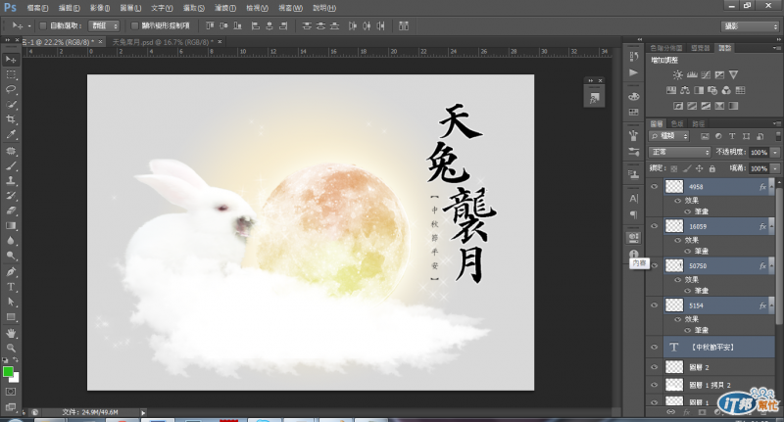Image resolution: width=784 pixels, height=422 pixels.
Task: Toggle effects visibility under layer 4958
Action: 678,201
